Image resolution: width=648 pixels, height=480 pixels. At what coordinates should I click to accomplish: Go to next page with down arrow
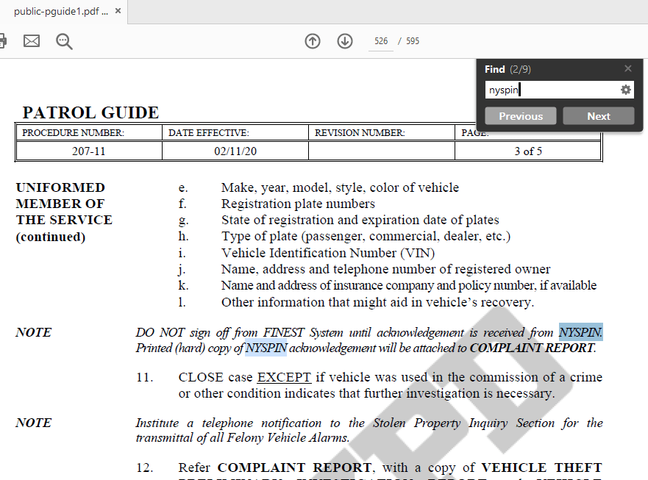coord(345,41)
